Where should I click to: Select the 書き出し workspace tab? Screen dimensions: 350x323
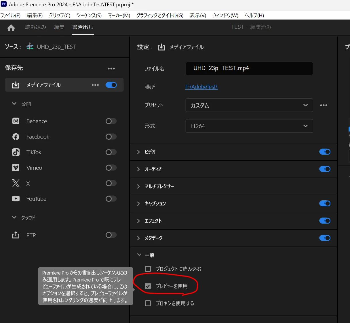(83, 27)
